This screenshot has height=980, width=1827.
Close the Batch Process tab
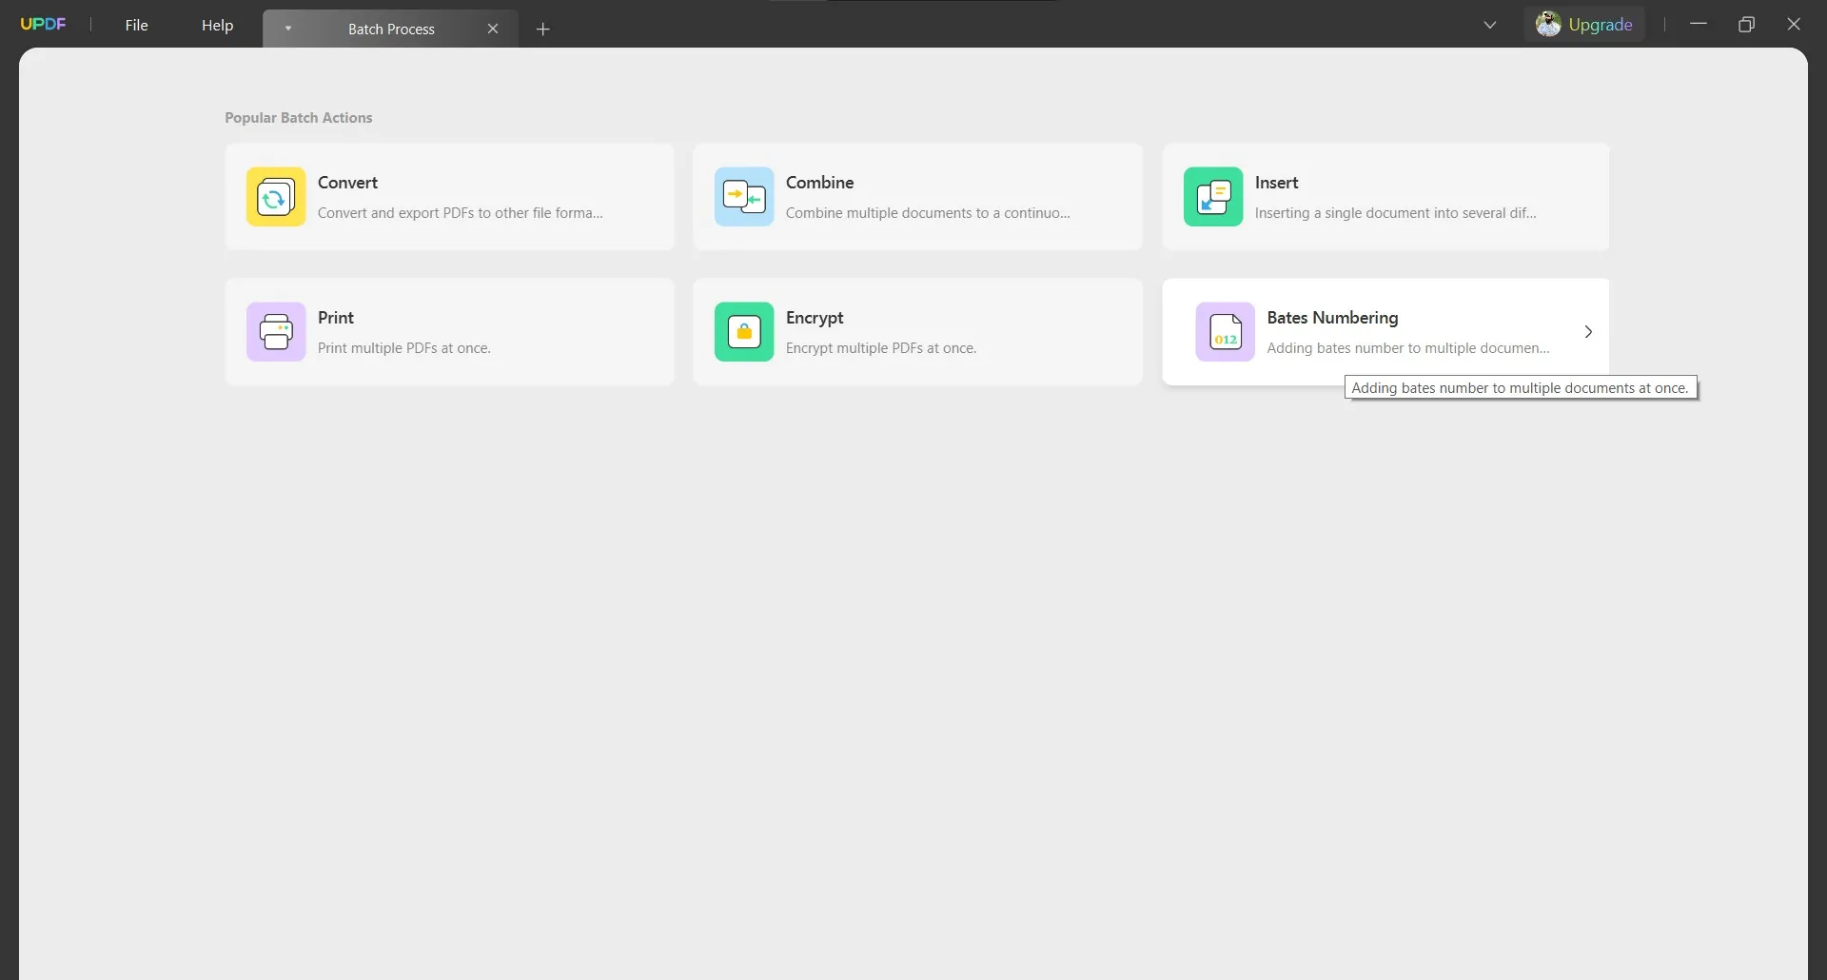pyautogui.click(x=493, y=29)
